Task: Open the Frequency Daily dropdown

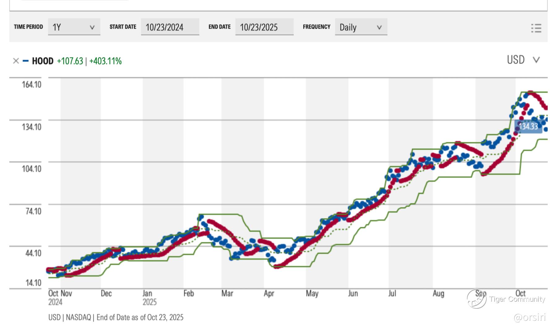Action: click(x=361, y=27)
